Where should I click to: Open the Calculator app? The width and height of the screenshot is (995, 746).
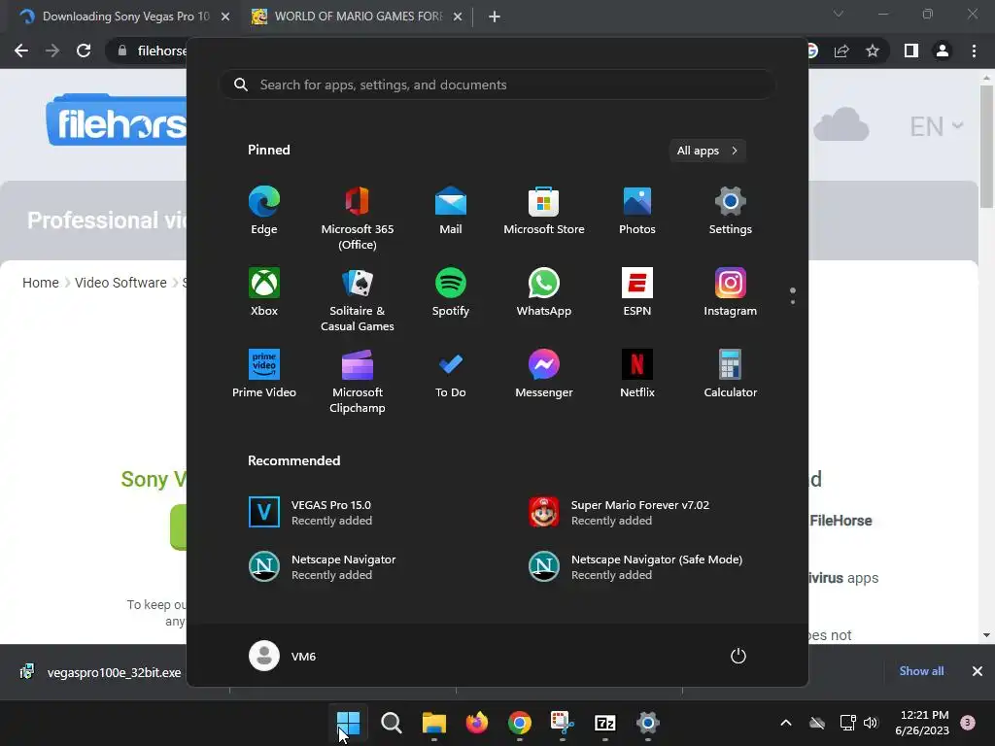click(x=731, y=374)
